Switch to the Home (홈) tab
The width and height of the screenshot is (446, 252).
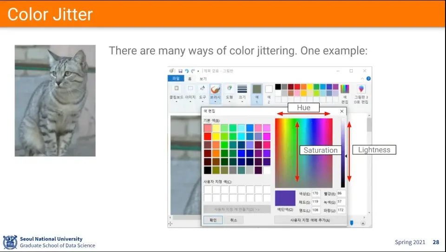pyautogui.click(x=190, y=79)
